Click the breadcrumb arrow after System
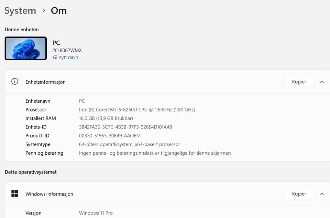330x218 pixels. click(44, 10)
